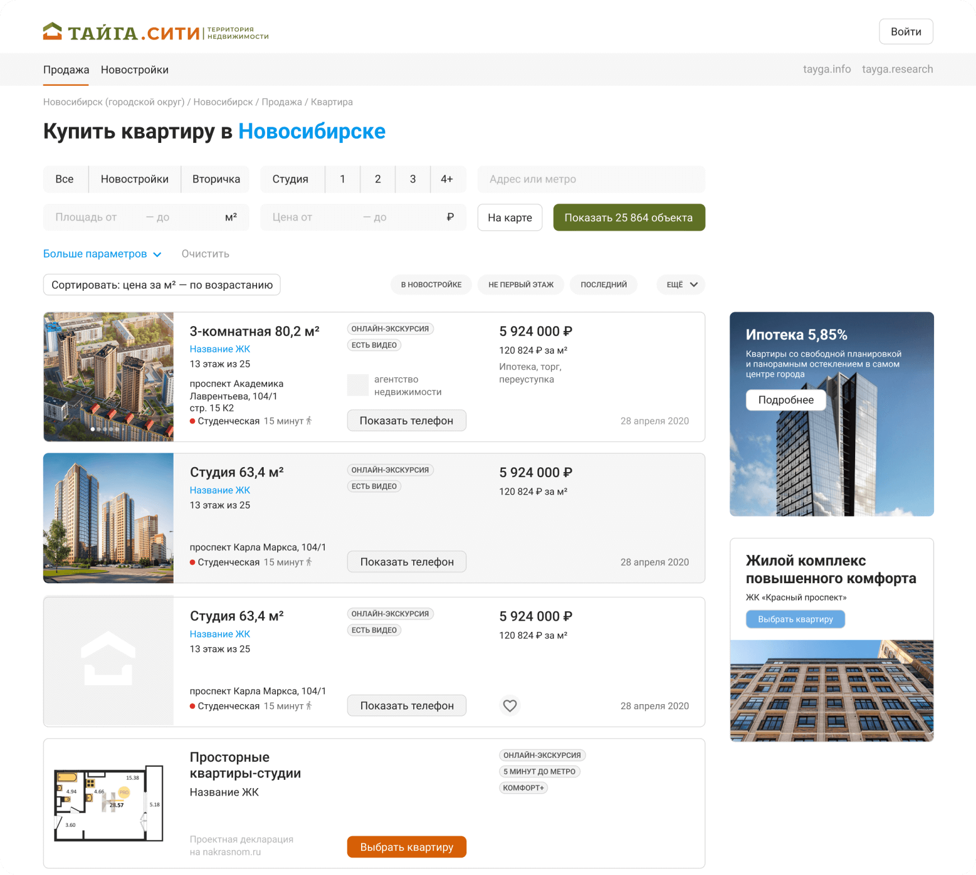Open photo of first 3-room apartment listing
This screenshot has width=976, height=875.
pyautogui.click(x=108, y=376)
